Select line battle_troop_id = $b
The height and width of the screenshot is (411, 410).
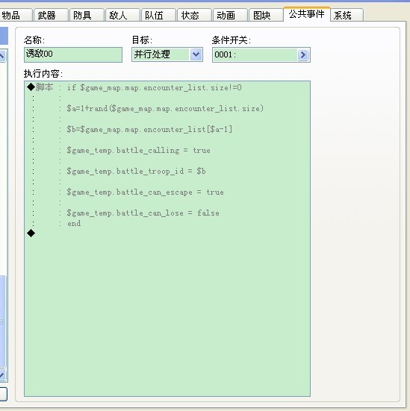[x=167, y=171]
